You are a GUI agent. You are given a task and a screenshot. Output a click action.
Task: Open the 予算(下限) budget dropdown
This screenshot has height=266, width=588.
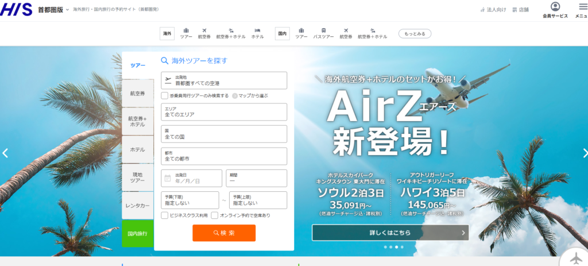190,201
